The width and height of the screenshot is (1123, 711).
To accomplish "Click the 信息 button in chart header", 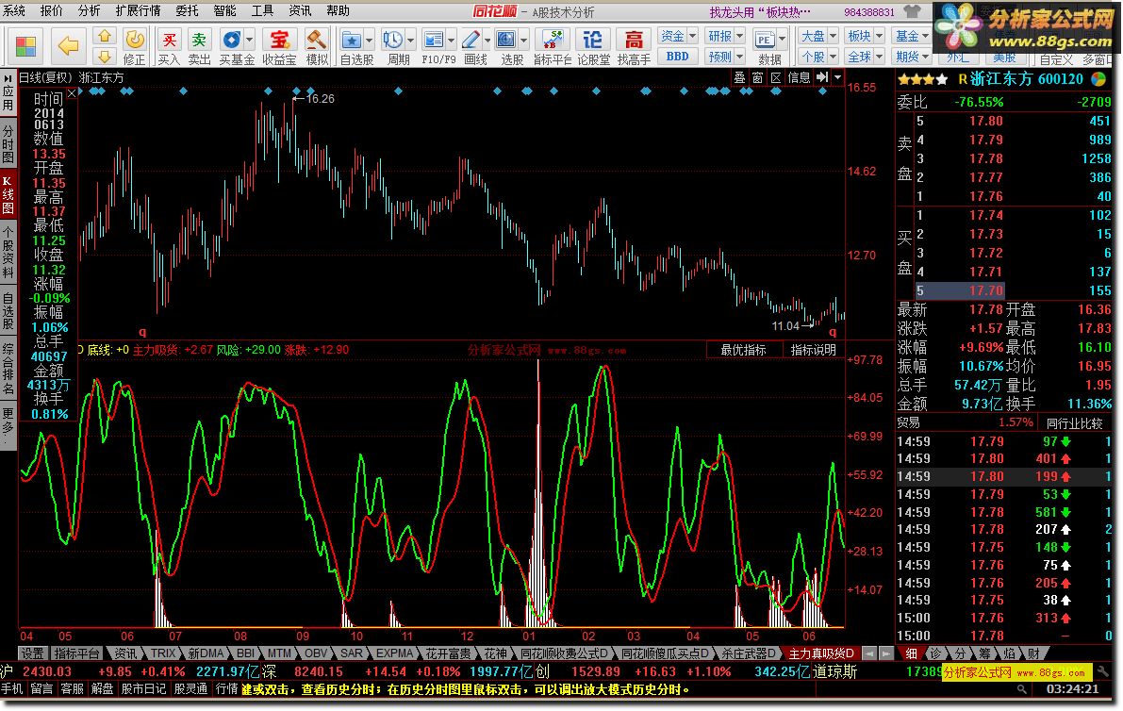I will point(799,77).
